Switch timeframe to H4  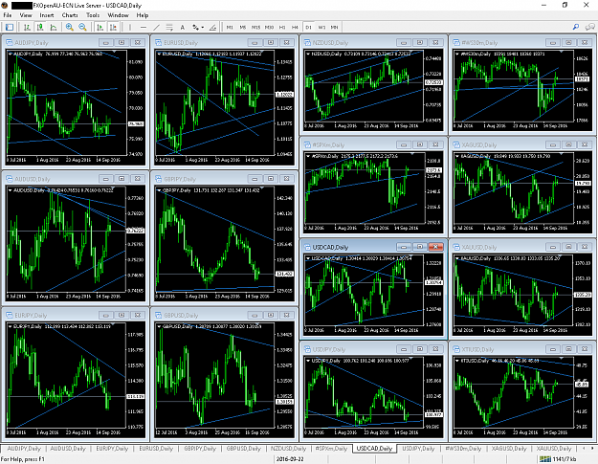(x=295, y=28)
